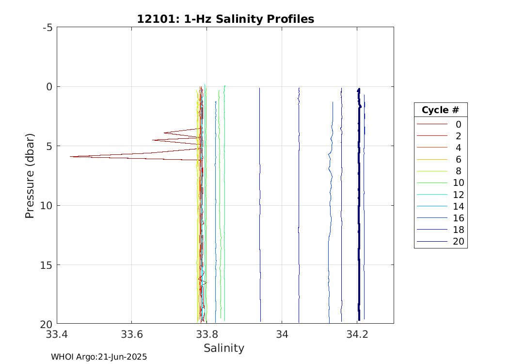Select the cycle 4 legend entry

[x=440, y=148]
